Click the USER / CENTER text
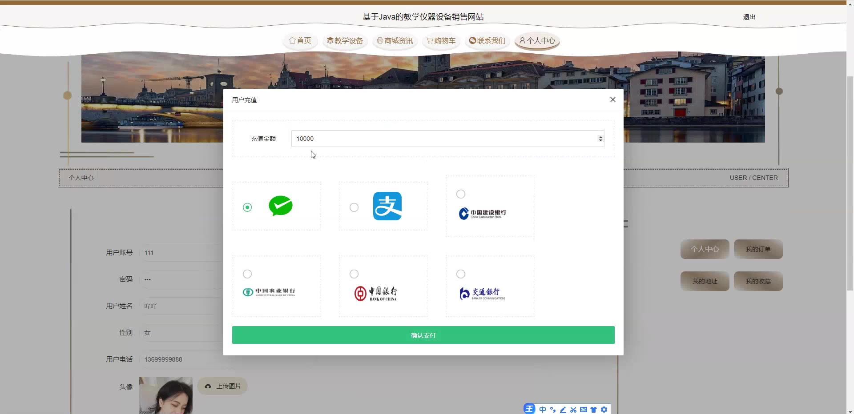This screenshot has width=854, height=414. click(x=753, y=178)
